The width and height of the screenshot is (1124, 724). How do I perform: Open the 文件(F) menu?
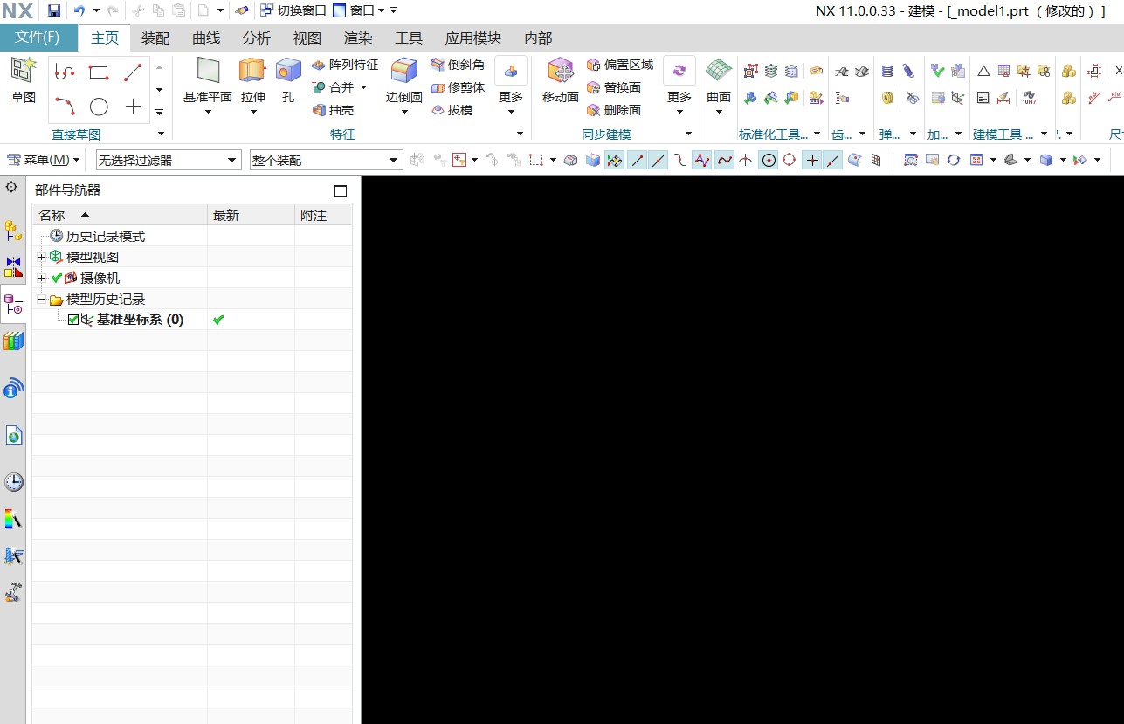click(38, 38)
